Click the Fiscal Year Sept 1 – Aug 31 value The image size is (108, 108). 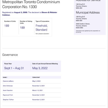tap(14, 68)
